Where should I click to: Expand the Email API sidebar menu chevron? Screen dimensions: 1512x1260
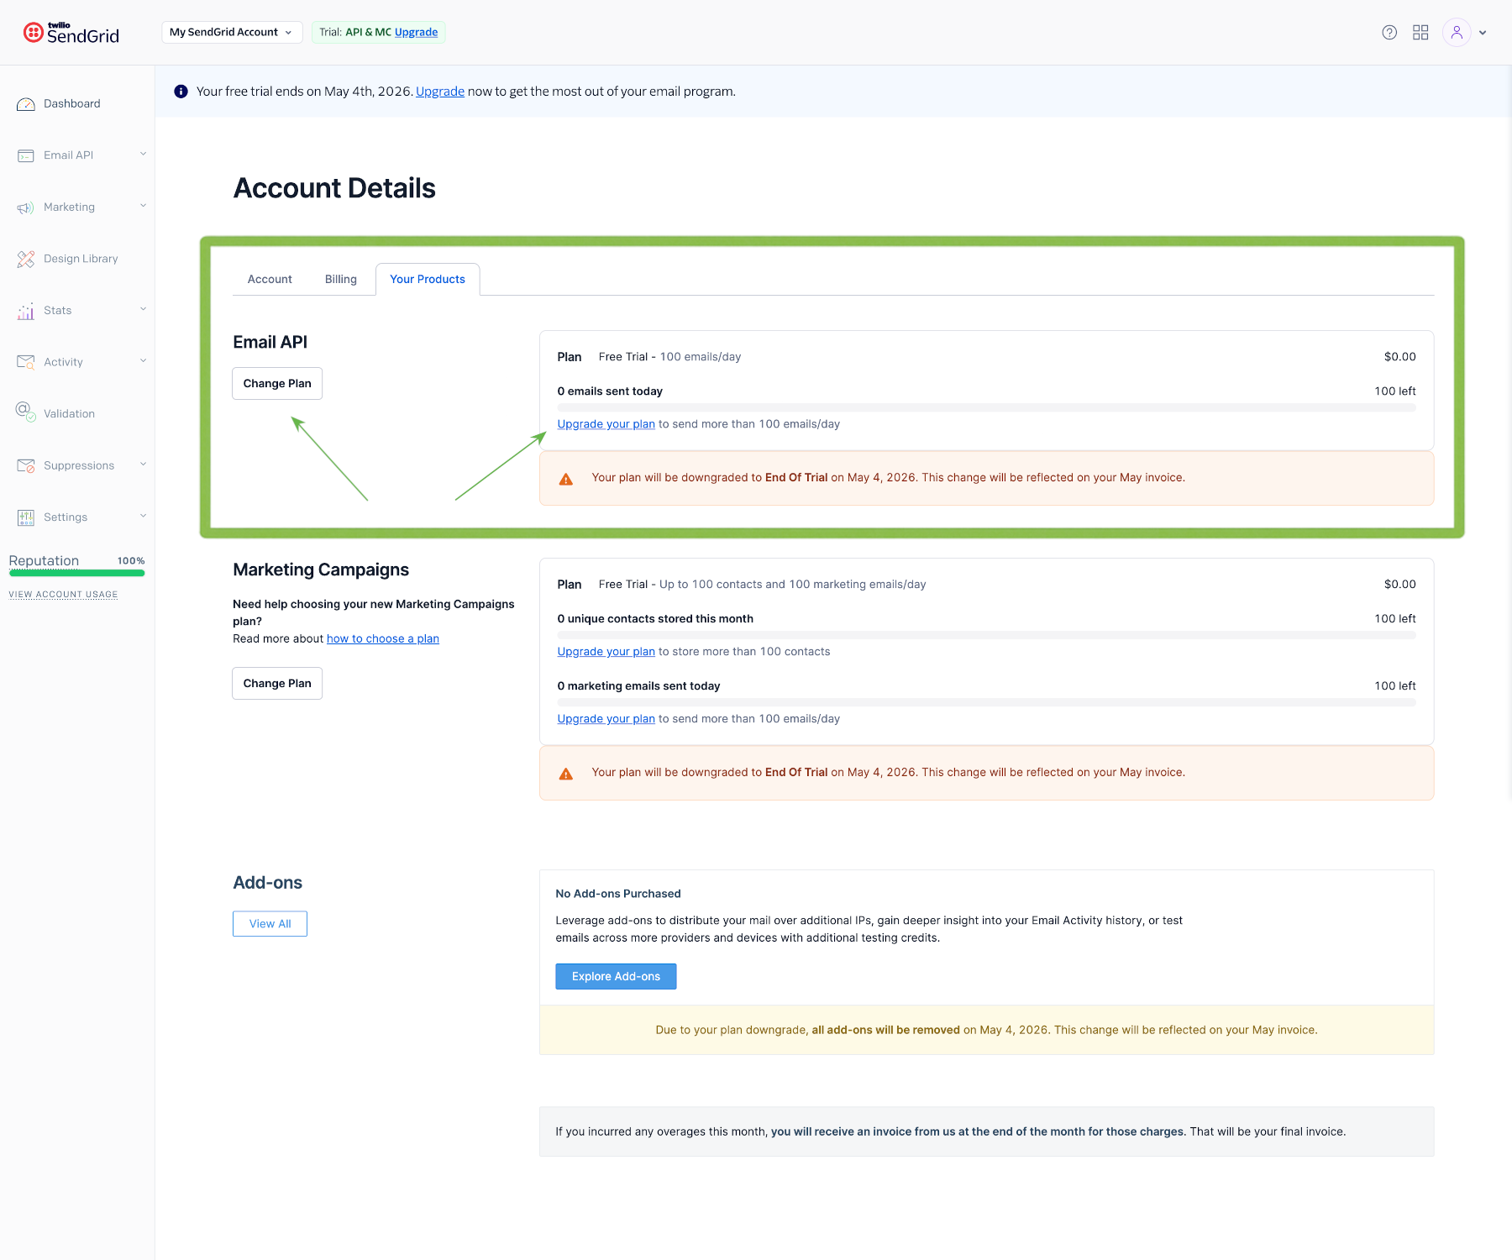(143, 154)
